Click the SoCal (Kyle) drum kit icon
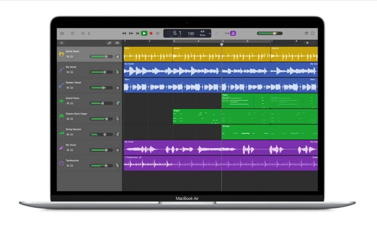 [x=61, y=54]
